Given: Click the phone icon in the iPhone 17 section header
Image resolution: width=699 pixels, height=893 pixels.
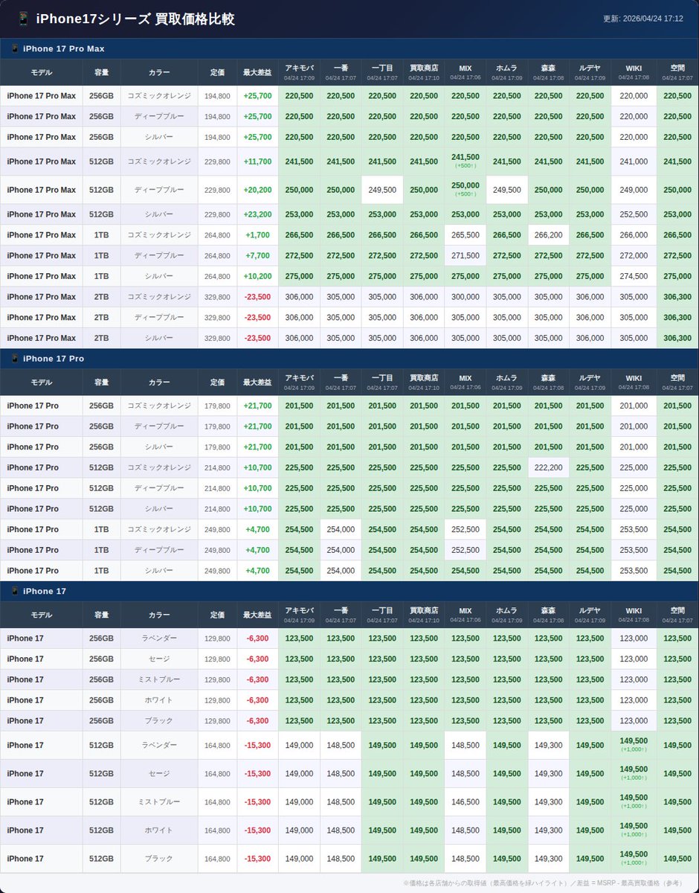Looking at the screenshot, I should tap(14, 592).
